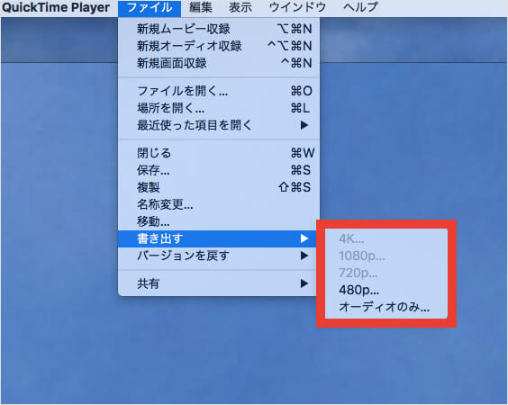Screen dimensions: 508x405
Task: Select 移動… menu item
Action: click(219, 221)
